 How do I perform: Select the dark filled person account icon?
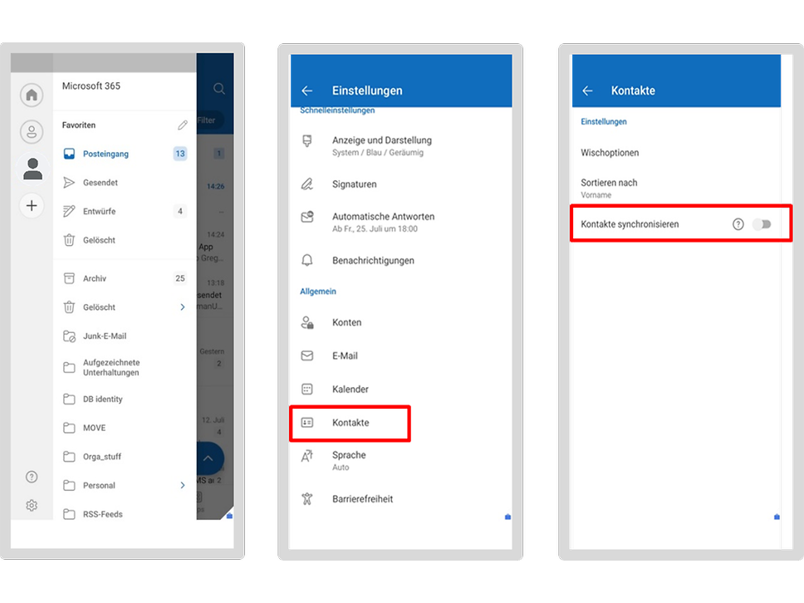pos(33,169)
